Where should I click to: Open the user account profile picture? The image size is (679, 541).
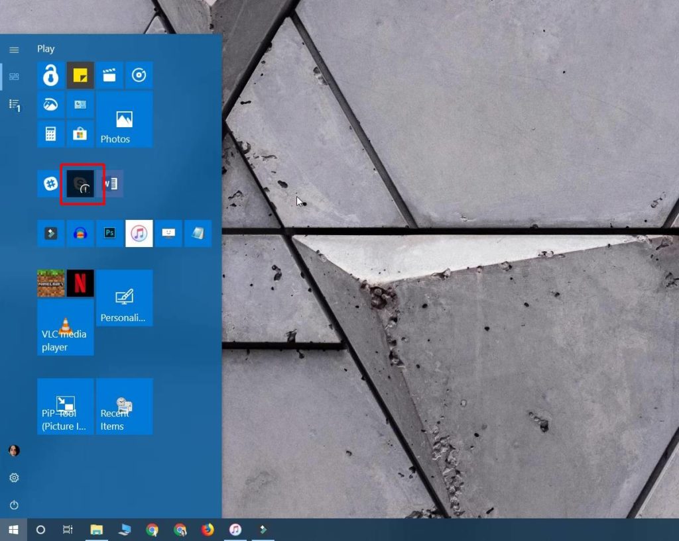pyautogui.click(x=14, y=450)
